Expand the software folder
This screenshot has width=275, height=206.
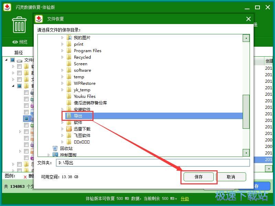(62, 70)
